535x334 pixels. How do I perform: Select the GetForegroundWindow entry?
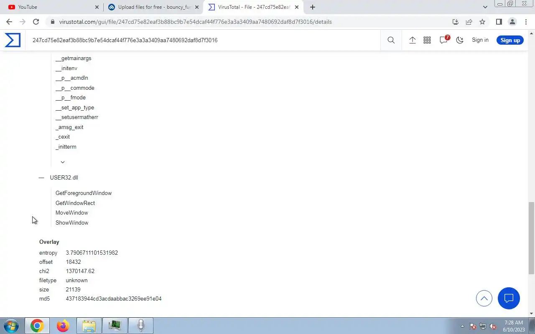tap(84, 193)
